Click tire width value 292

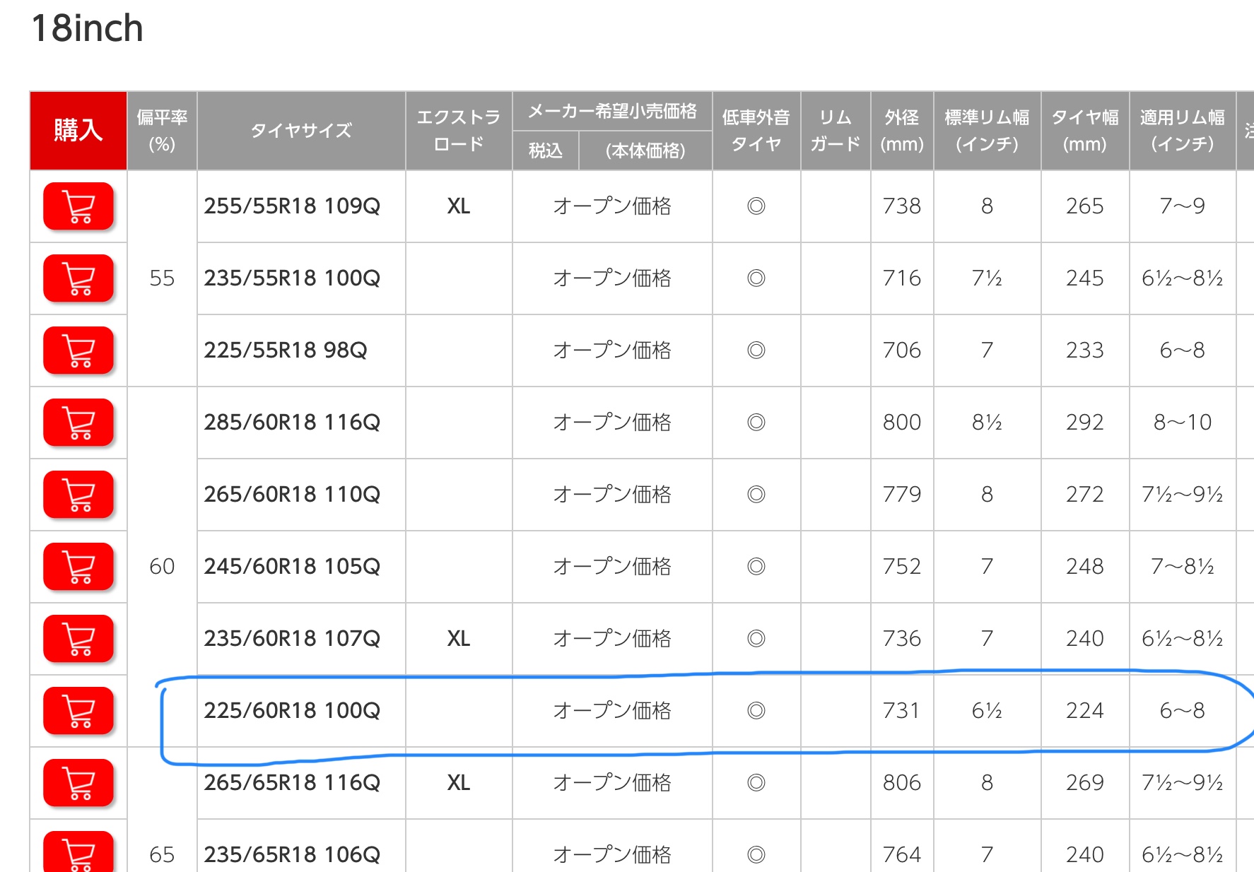1085,423
